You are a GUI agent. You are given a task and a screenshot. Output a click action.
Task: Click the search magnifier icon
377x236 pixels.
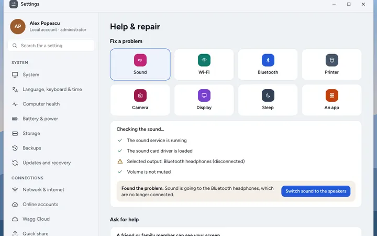pyautogui.click(x=15, y=46)
